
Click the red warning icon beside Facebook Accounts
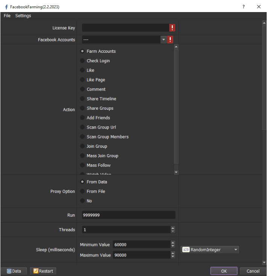coord(170,40)
